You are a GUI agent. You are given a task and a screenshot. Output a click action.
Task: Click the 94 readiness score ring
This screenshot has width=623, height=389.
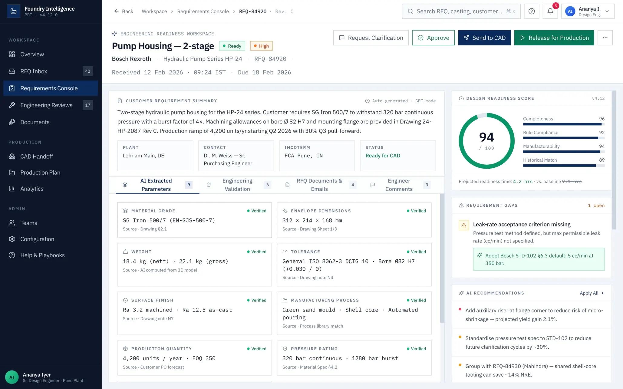486,141
